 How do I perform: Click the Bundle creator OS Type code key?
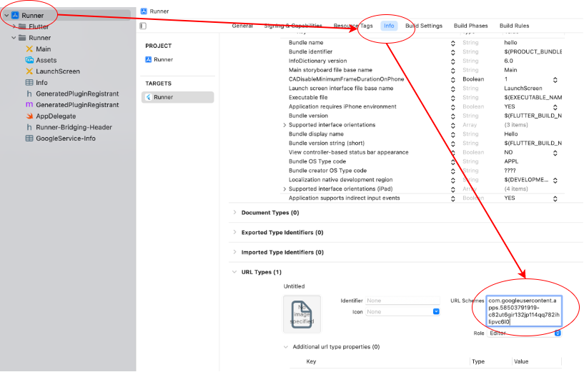coord(327,171)
